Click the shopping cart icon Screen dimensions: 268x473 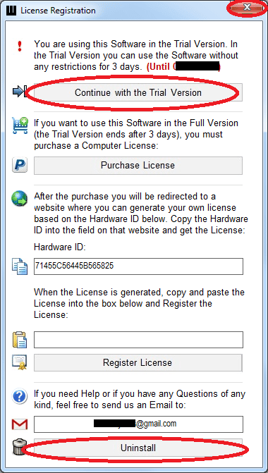[x=20, y=125]
